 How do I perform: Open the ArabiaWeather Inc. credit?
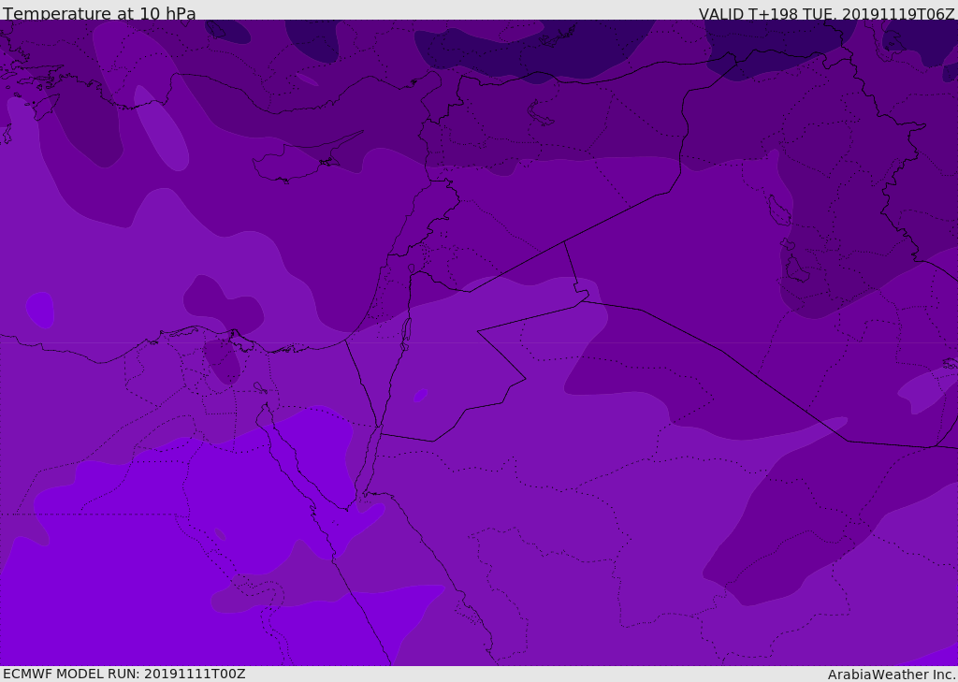pos(892,675)
